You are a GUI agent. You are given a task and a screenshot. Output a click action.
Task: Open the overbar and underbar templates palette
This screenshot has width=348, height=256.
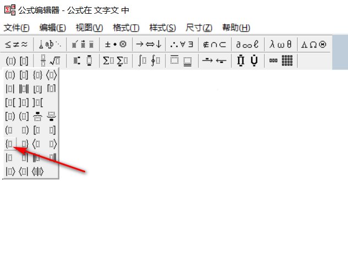tap(182, 61)
